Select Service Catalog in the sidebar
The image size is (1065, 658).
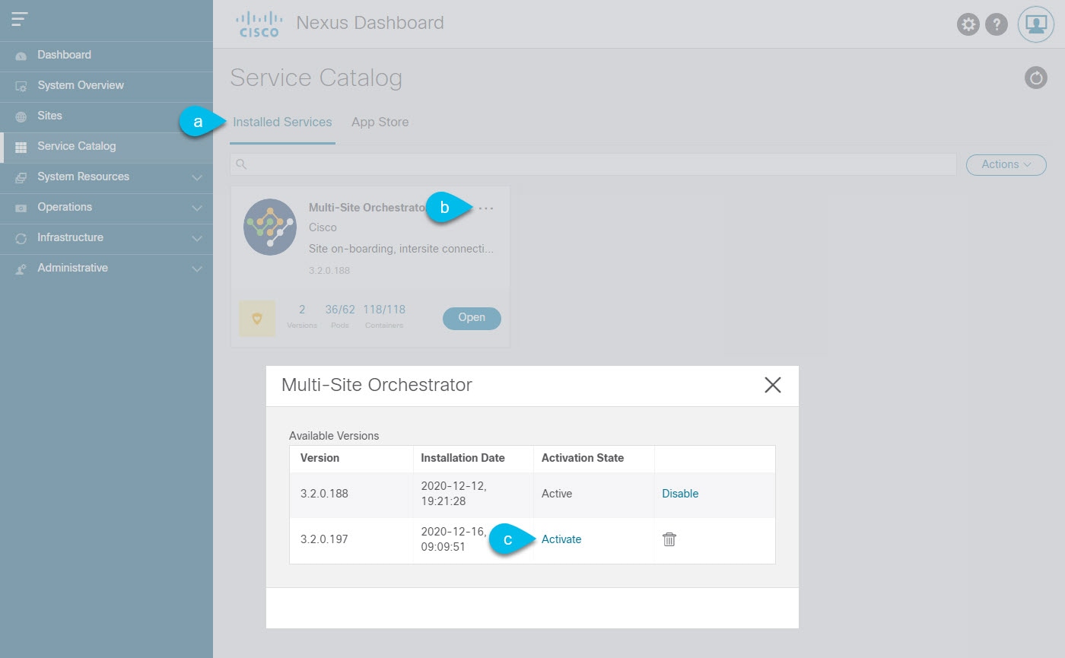coord(106,147)
